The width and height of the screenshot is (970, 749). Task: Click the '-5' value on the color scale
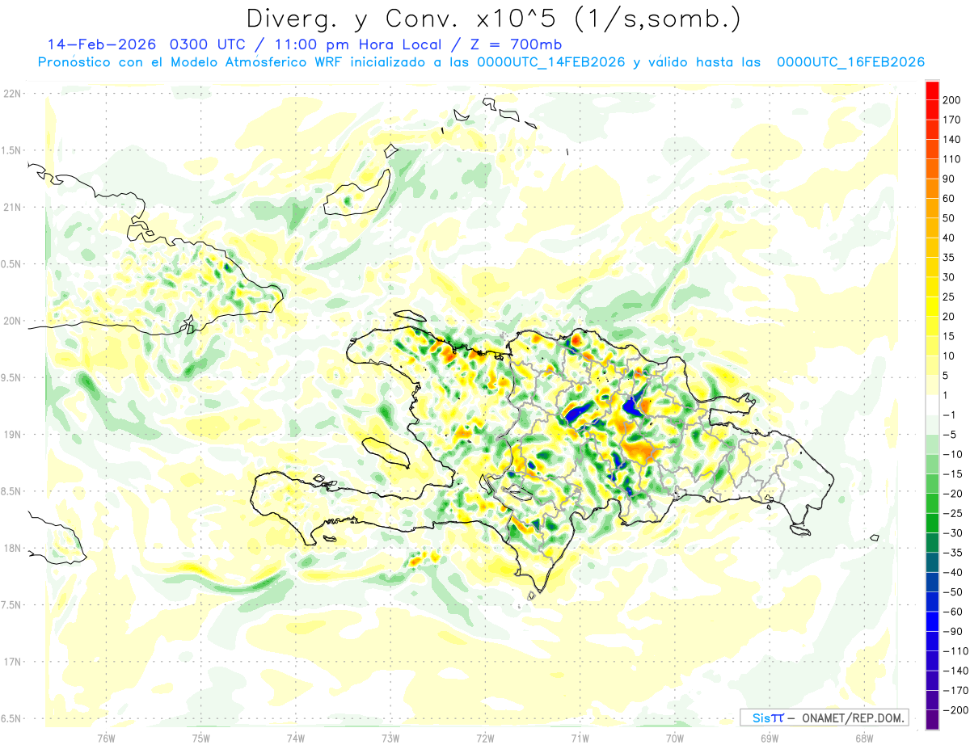tap(951, 435)
